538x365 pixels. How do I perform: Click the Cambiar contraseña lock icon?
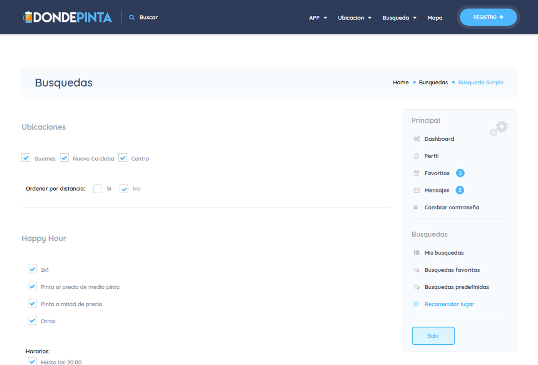(x=416, y=207)
